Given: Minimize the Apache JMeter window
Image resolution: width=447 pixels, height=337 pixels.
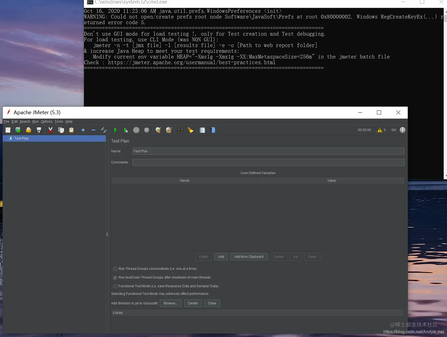Looking at the screenshot, I should pos(360,112).
